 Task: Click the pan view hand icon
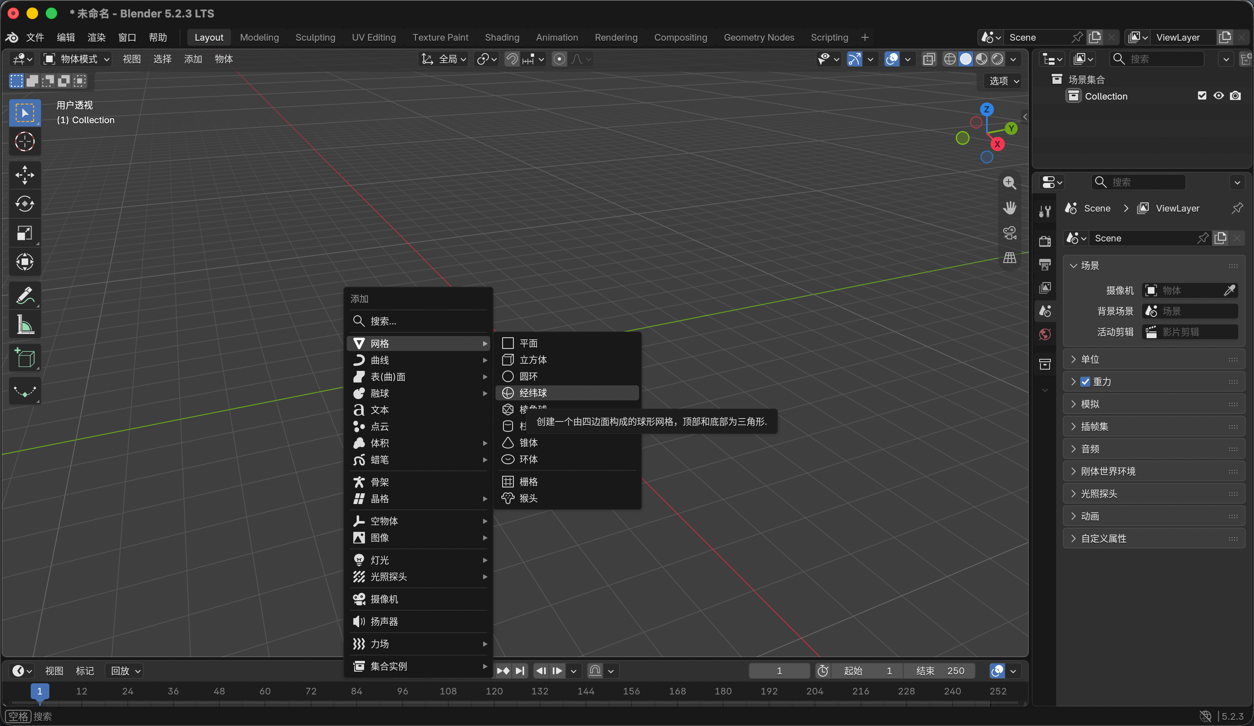tap(1009, 208)
